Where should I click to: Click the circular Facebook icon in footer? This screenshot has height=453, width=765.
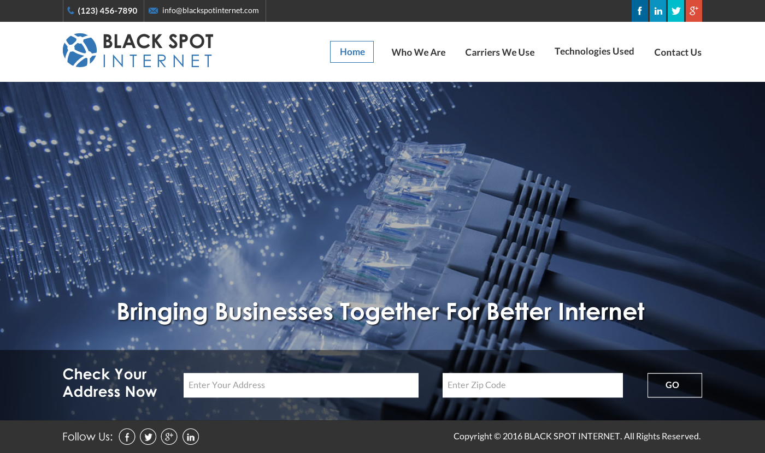point(127,437)
